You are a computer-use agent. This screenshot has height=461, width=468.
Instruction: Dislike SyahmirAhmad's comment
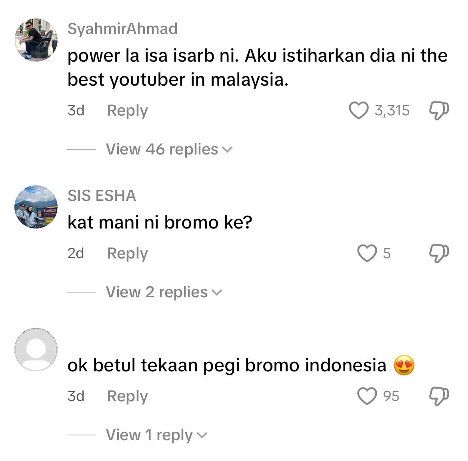point(439,111)
